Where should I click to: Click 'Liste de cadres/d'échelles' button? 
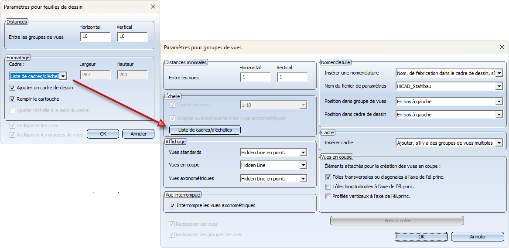(x=205, y=130)
